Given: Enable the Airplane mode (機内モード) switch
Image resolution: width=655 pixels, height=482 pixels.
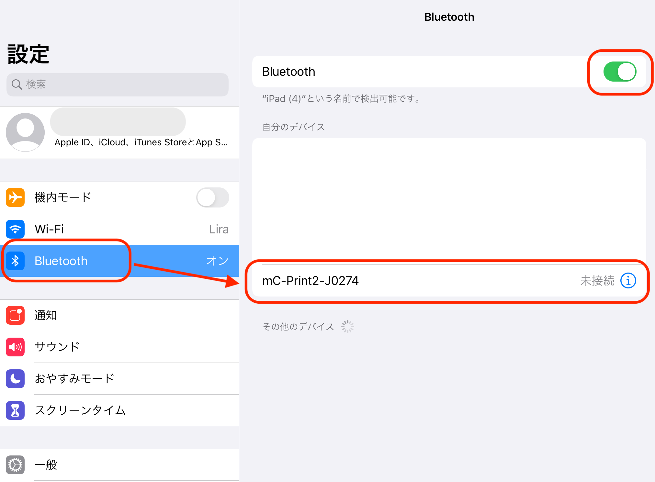Looking at the screenshot, I should tap(213, 197).
